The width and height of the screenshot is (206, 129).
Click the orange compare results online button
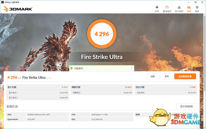[x=185, y=76]
